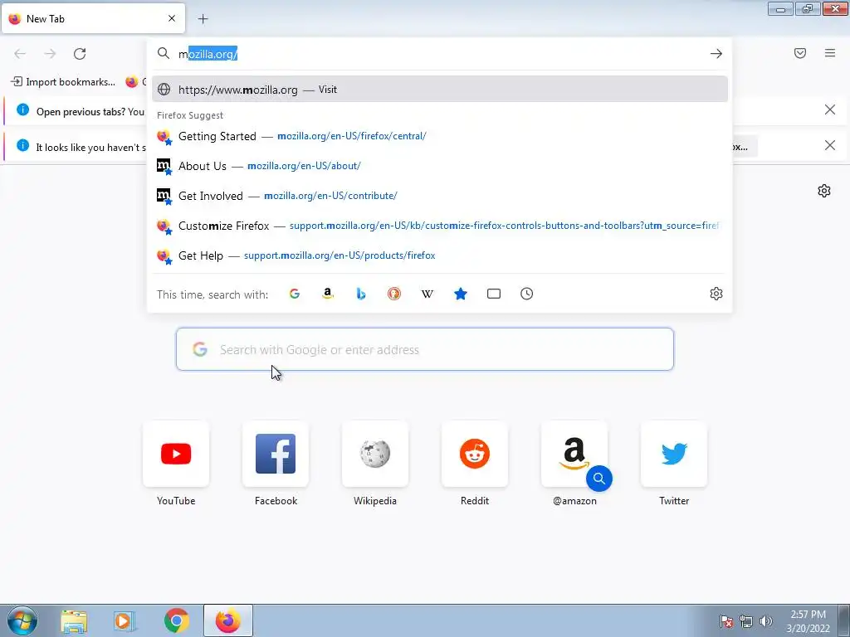The image size is (850, 637).
Task: Open the Get Involved suggestion
Action: (440, 196)
